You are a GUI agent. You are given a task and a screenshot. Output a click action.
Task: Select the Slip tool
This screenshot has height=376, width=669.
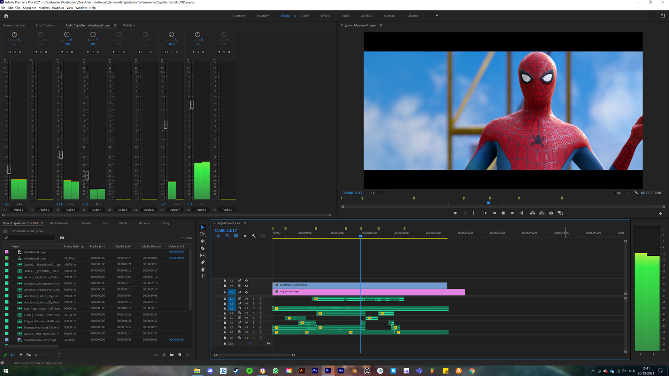pos(203,255)
